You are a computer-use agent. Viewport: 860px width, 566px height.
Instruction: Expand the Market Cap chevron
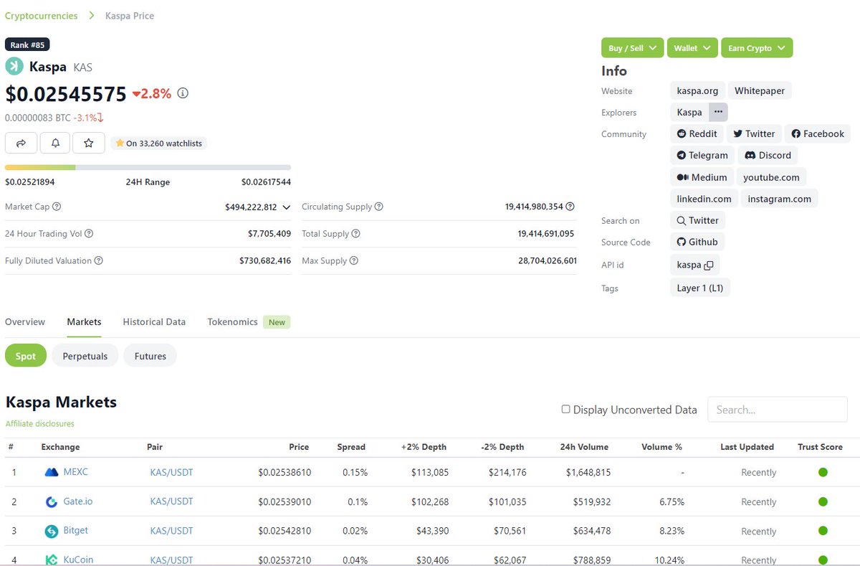(x=286, y=207)
